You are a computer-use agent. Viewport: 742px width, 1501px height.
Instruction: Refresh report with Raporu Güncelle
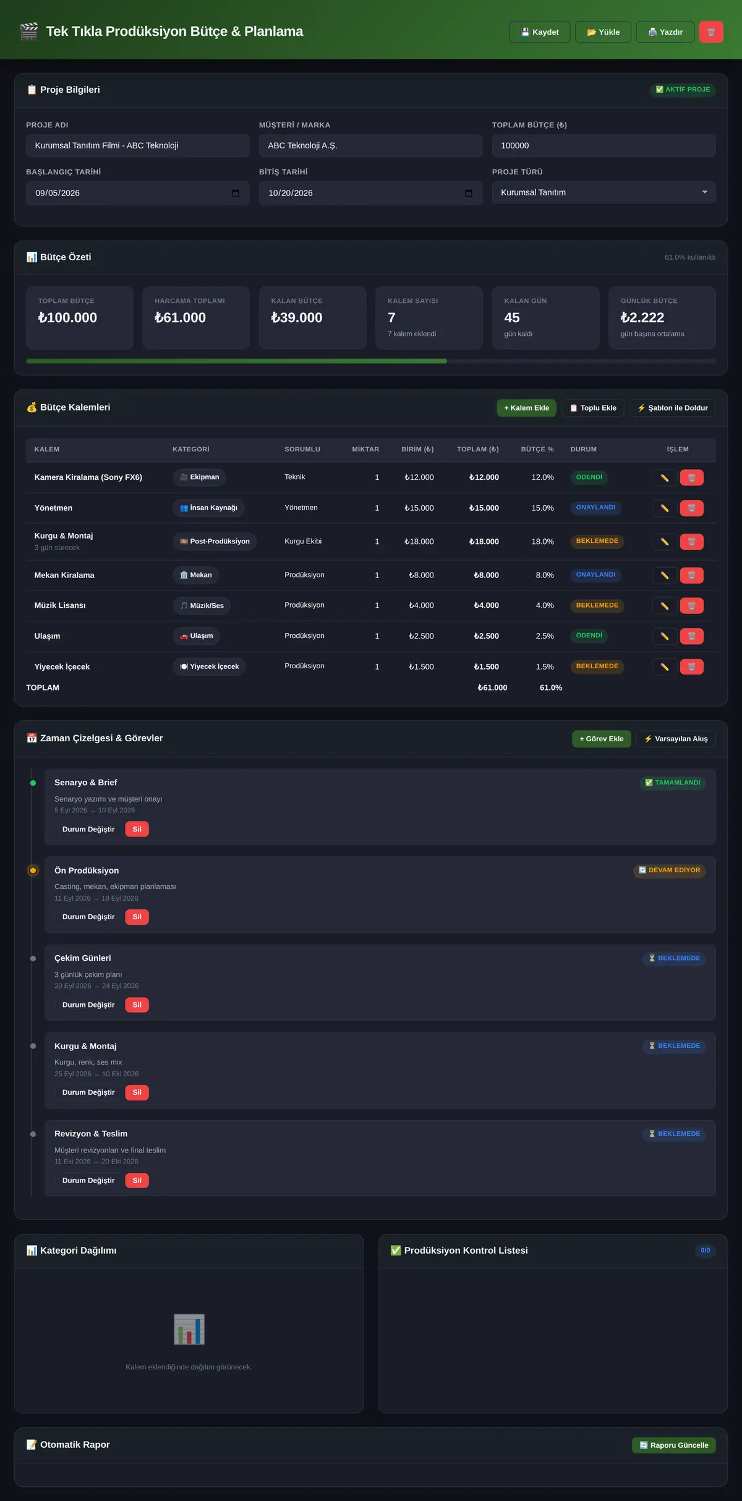point(674,1445)
